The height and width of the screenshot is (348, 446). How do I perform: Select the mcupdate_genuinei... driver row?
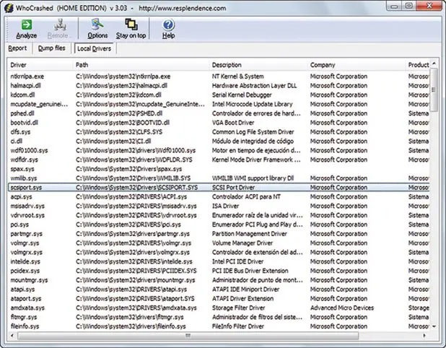pyautogui.click(x=219, y=104)
